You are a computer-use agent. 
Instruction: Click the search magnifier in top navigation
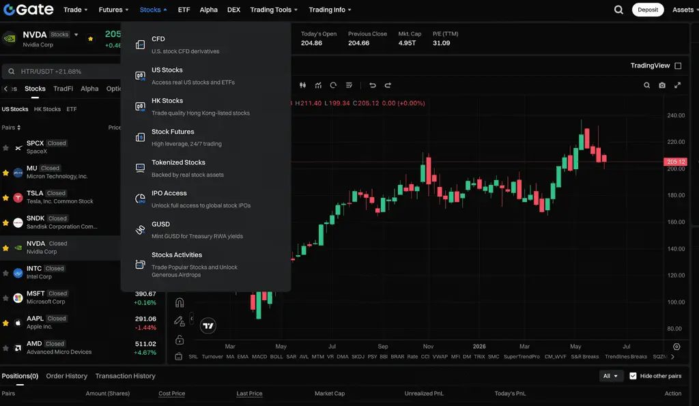[618, 10]
